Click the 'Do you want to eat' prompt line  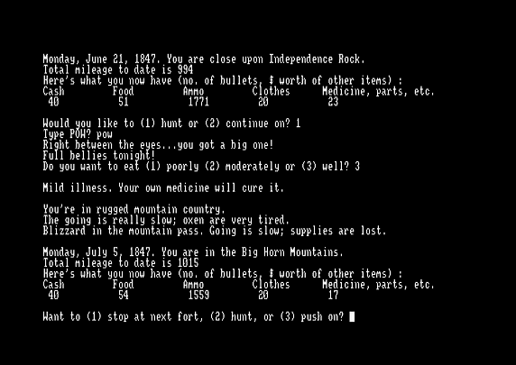coord(201,167)
